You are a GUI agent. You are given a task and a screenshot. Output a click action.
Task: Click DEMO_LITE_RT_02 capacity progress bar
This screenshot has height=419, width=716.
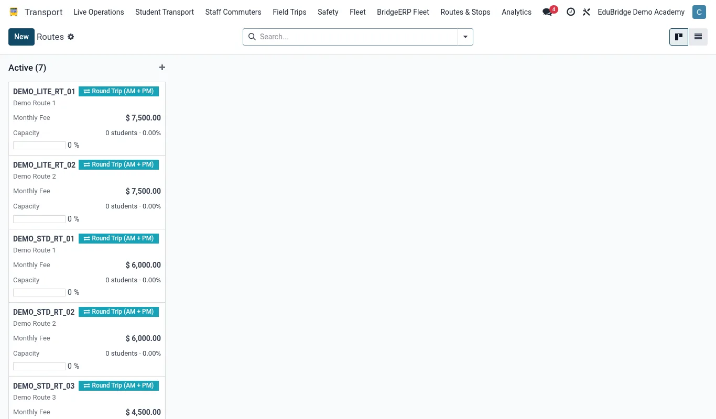point(39,219)
